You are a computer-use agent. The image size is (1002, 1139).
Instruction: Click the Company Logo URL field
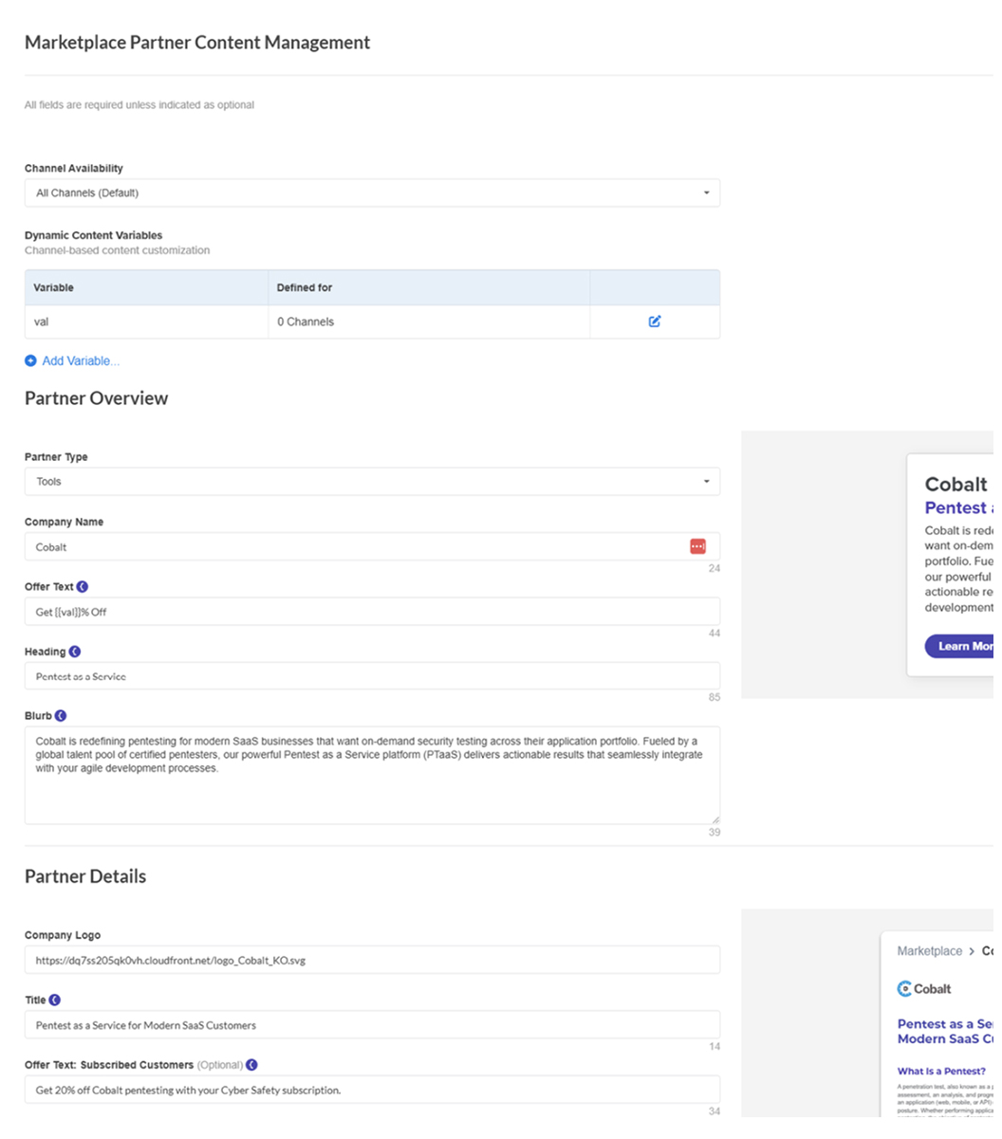pyautogui.click(x=372, y=961)
